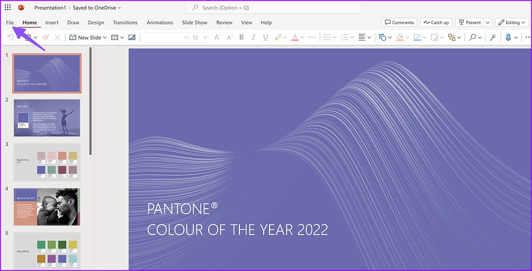Click the shapes insert icon

pyautogui.click(x=382, y=37)
